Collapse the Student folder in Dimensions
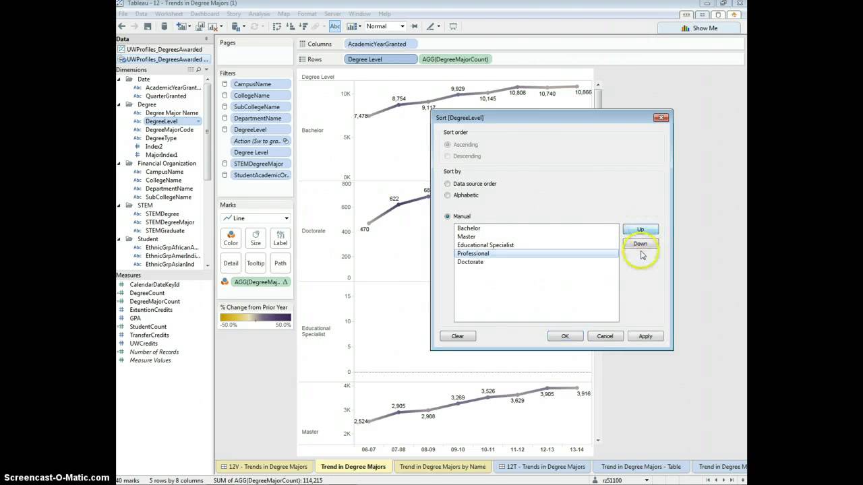The image size is (863, 485). pyautogui.click(x=120, y=238)
